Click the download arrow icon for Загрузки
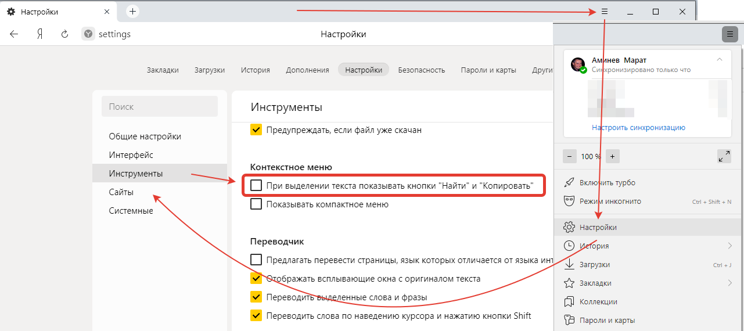The width and height of the screenshot is (744, 331). (569, 264)
